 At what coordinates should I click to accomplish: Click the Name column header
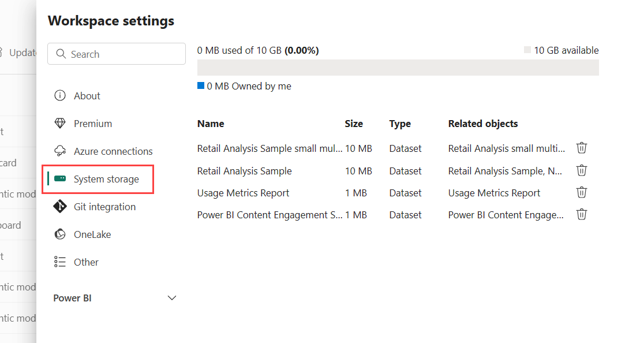211,124
